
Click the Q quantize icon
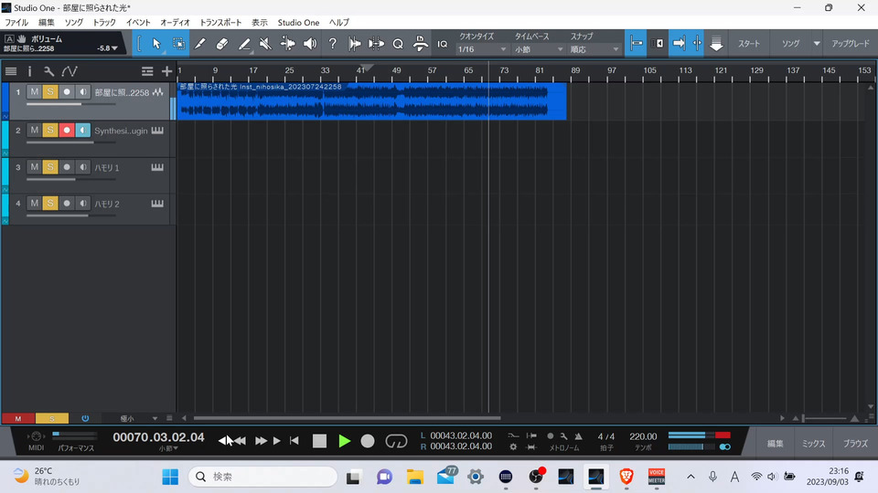pos(398,44)
